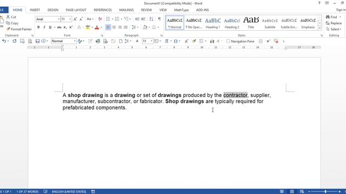Apply numbered list formatting
The width and height of the screenshot is (346, 194).
pyautogui.click(x=117, y=19)
